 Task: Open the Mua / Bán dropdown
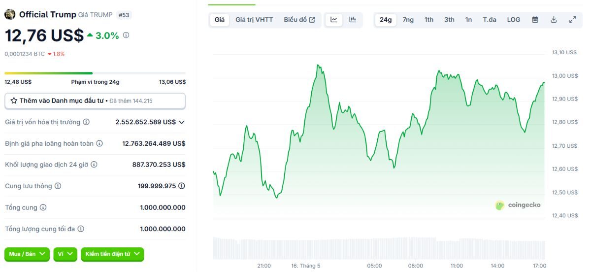pyautogui.click(x=27, y=254)
